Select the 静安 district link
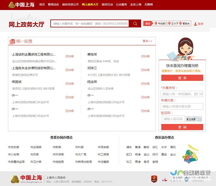Viewport: 216px width, 186px height. (146, 147)
